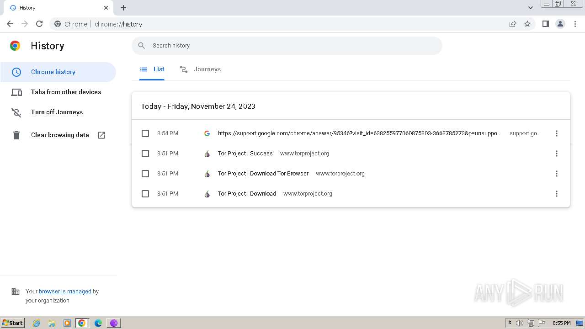Click the date header Today - Friday, November 24, 2023
This screenshot has height=329, width=585.
click(198, 106)
